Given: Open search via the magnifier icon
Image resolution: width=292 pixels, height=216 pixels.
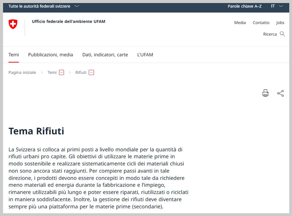Looking at the screenshot, I should [x=282, y=34].
